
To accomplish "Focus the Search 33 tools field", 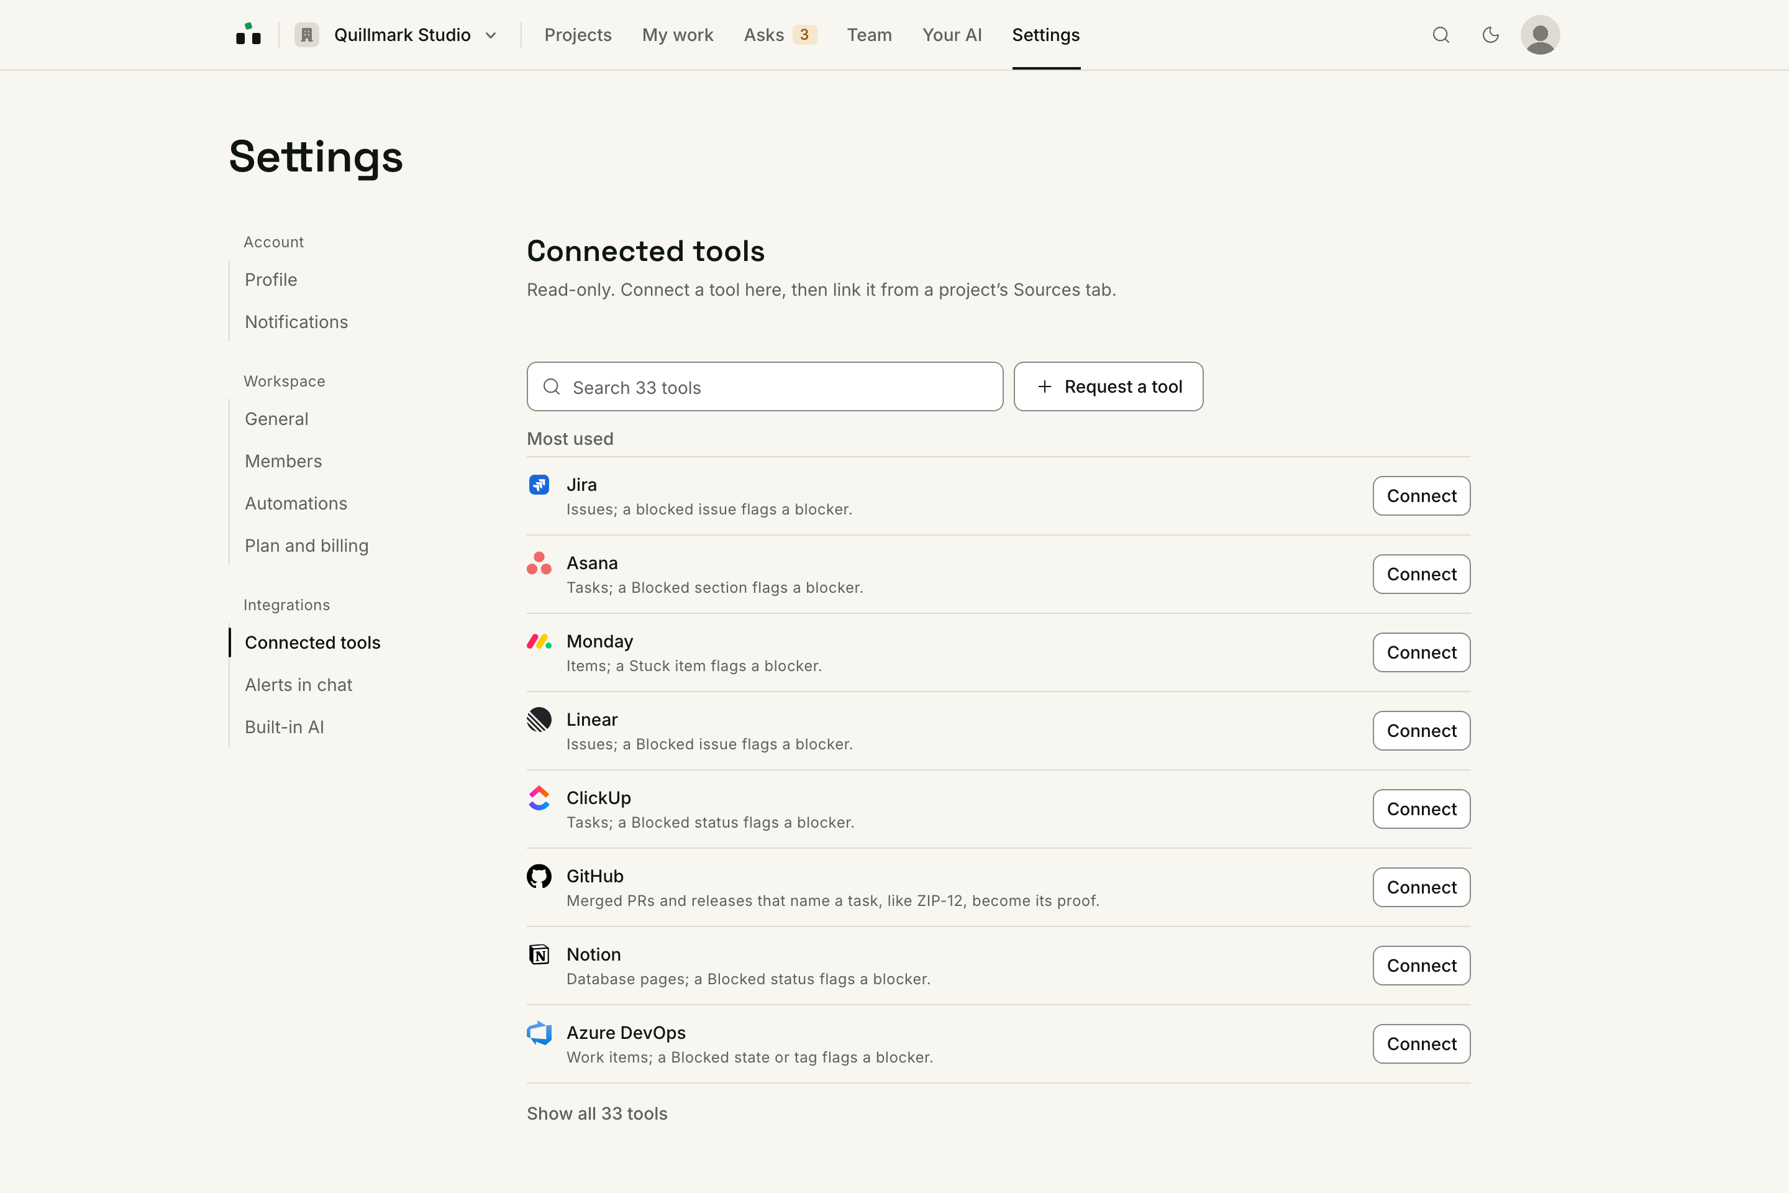I will (x=765, y=386).
